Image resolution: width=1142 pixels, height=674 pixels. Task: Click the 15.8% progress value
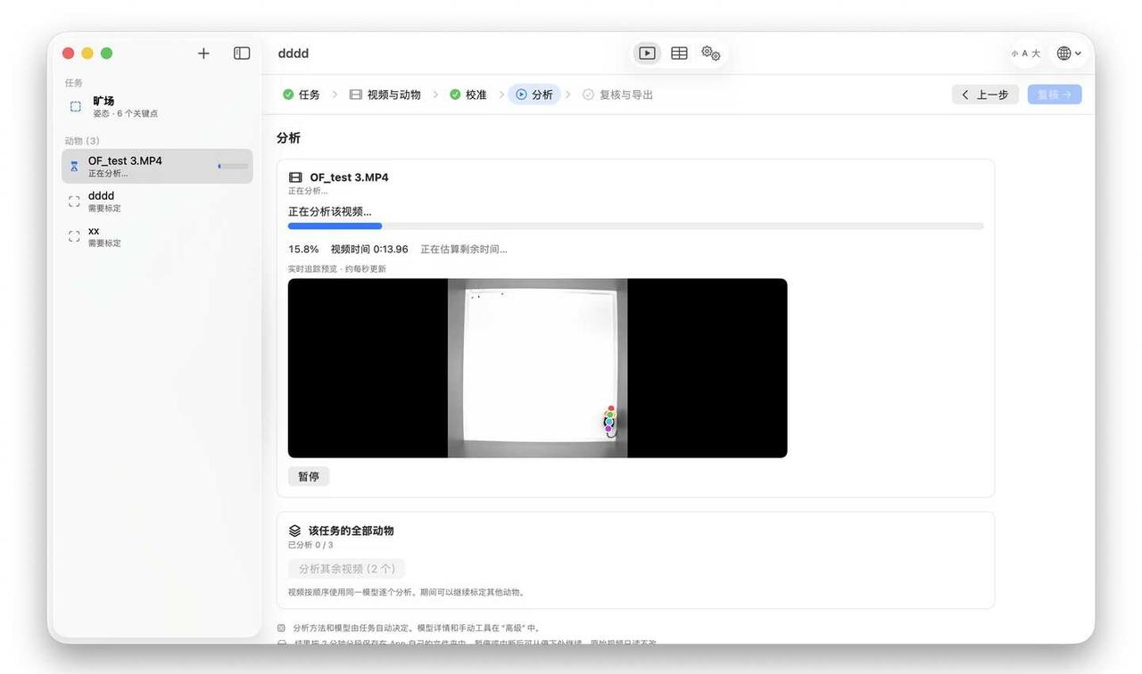(303, 250)
